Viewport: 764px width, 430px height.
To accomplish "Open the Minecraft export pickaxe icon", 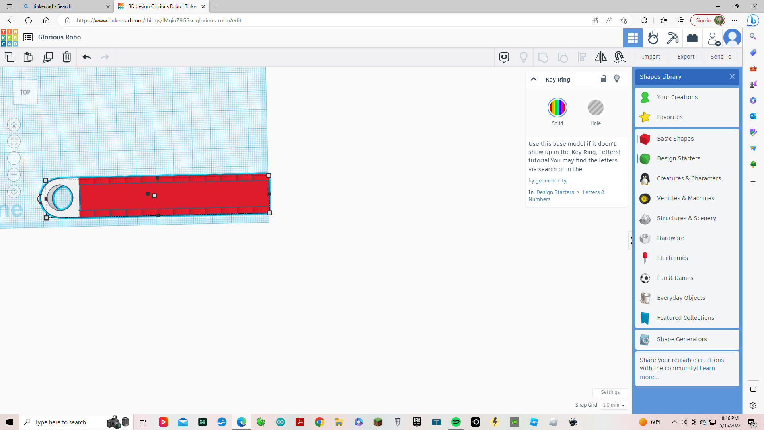I will pyautogui.click(x=672, y=38).
